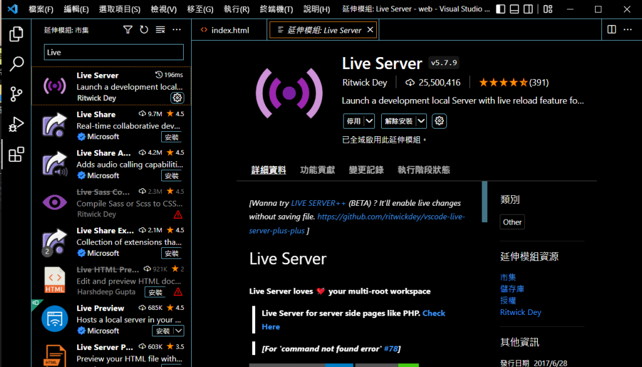Toggle bottom panel layout icon
Image resolution: width=642 pixels, height=367 pixels.
click(x=514, y=9)
